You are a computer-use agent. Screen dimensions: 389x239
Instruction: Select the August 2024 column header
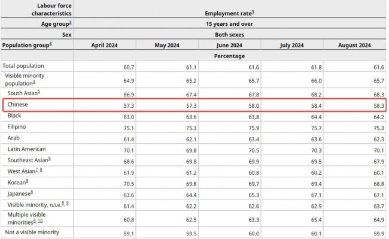(x=354, y=45)
